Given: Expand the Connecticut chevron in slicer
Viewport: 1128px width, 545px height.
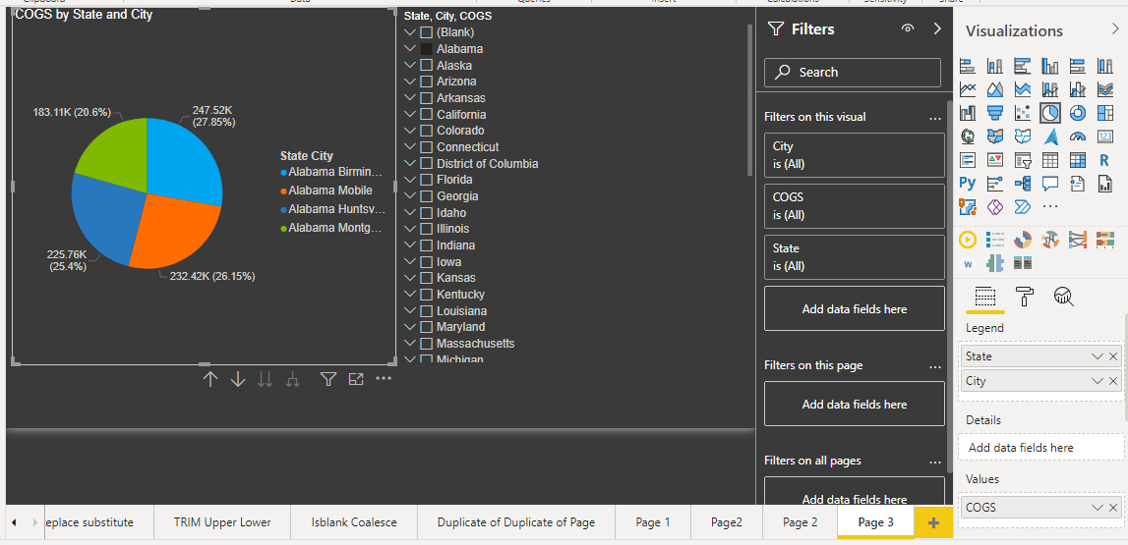Looking at the screenshot, I should [410, 147].
